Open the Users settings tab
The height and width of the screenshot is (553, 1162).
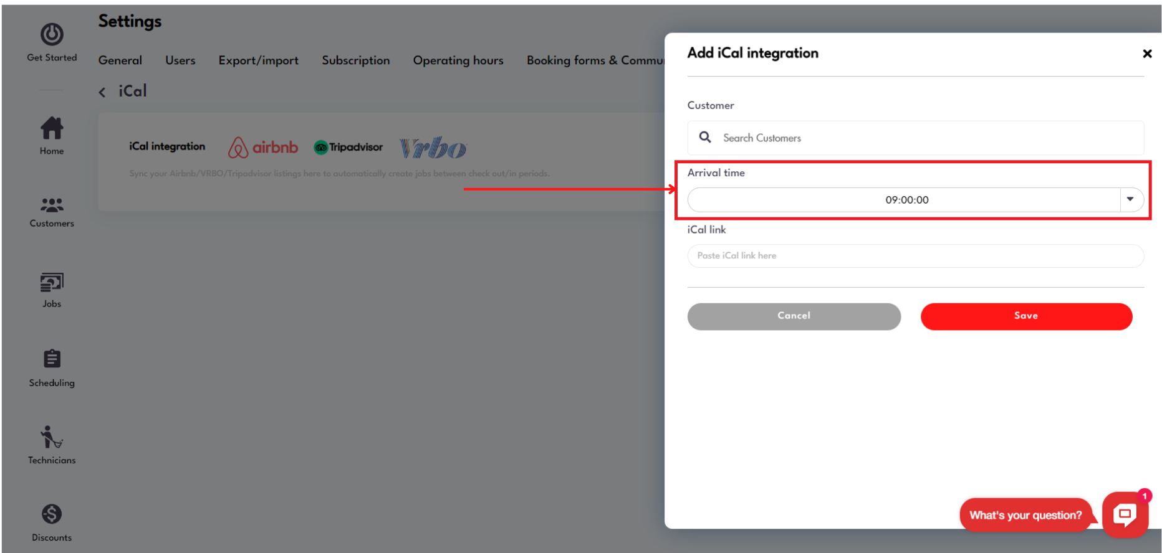(180, 60)
